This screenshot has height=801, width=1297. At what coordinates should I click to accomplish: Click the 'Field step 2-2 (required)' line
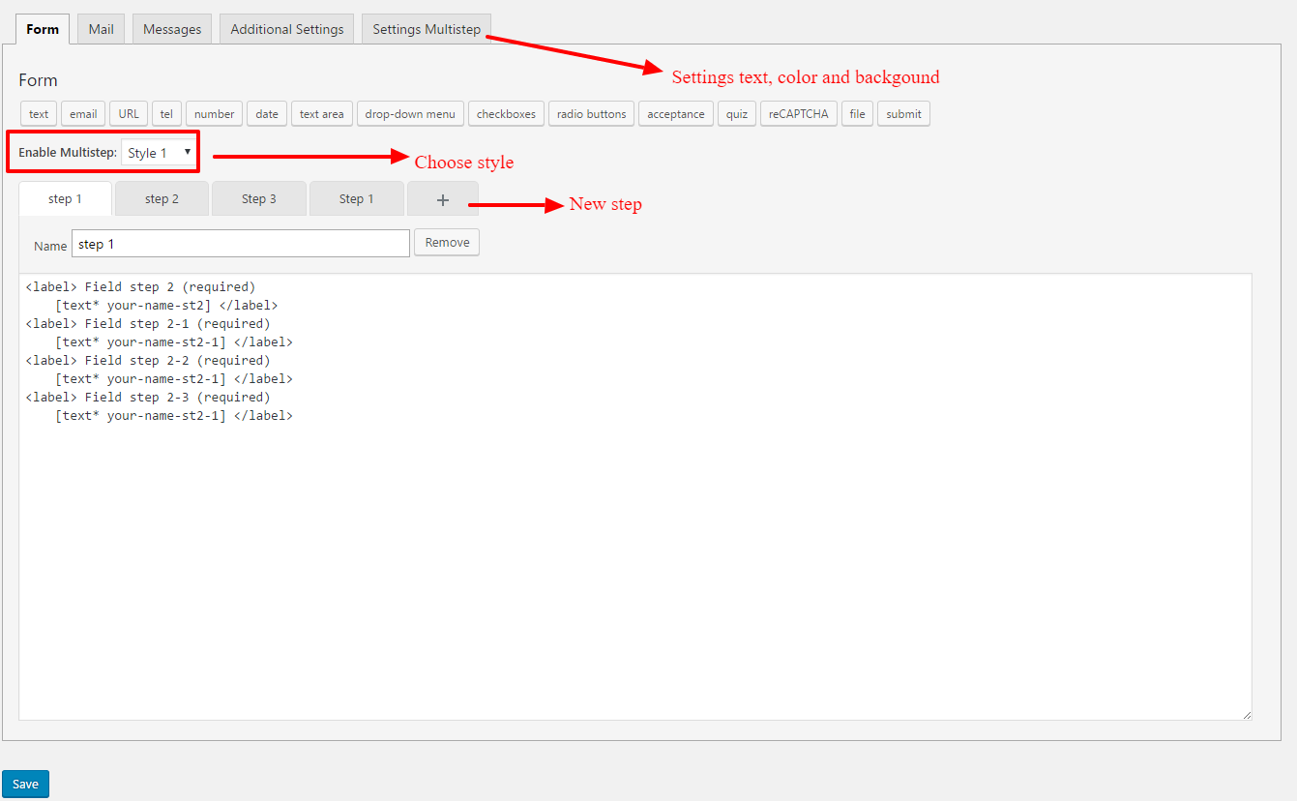[148, 361]
